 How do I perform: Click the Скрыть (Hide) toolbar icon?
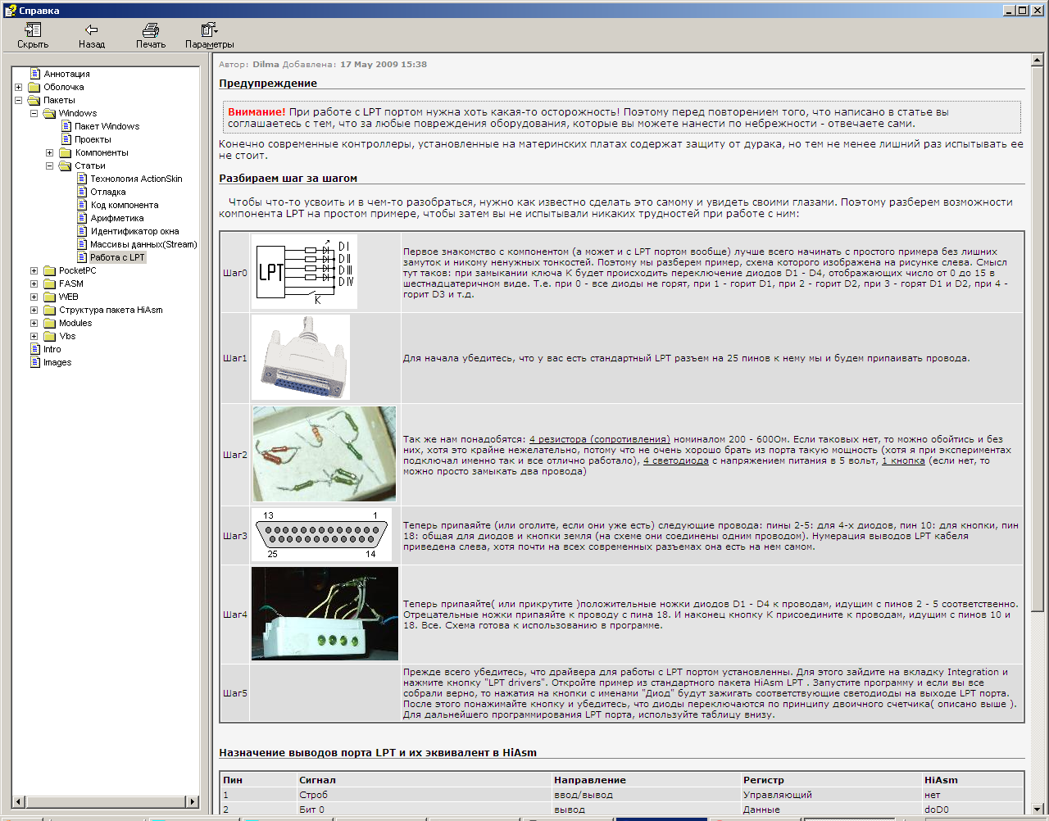(33, 30)
